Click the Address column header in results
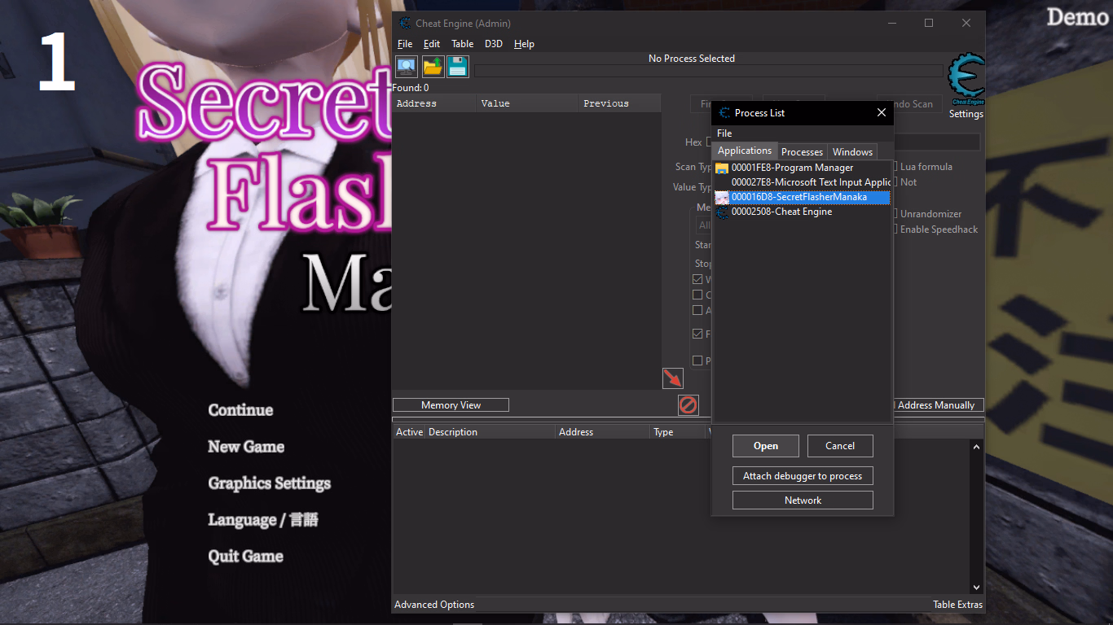This screenshot has height=625, width=1113. click(434, 103)
